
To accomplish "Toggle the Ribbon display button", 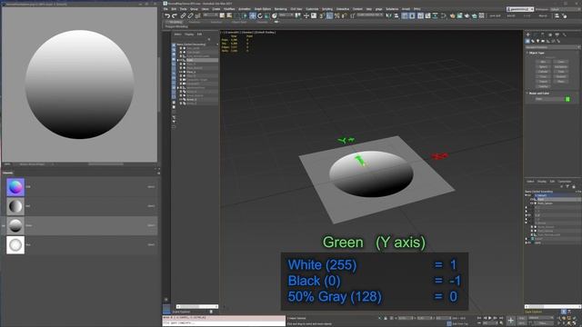I will 420,15.
